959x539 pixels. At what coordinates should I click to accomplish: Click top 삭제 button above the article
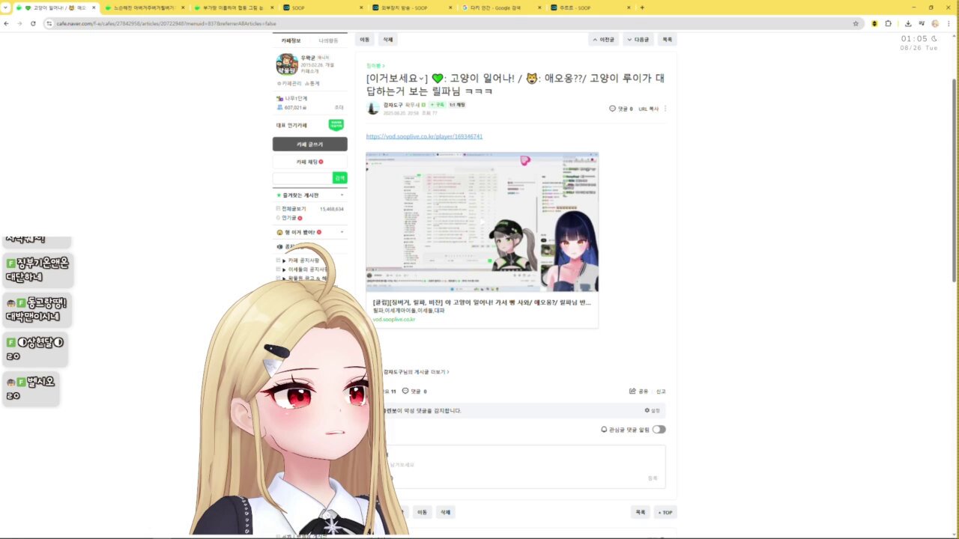387,39
